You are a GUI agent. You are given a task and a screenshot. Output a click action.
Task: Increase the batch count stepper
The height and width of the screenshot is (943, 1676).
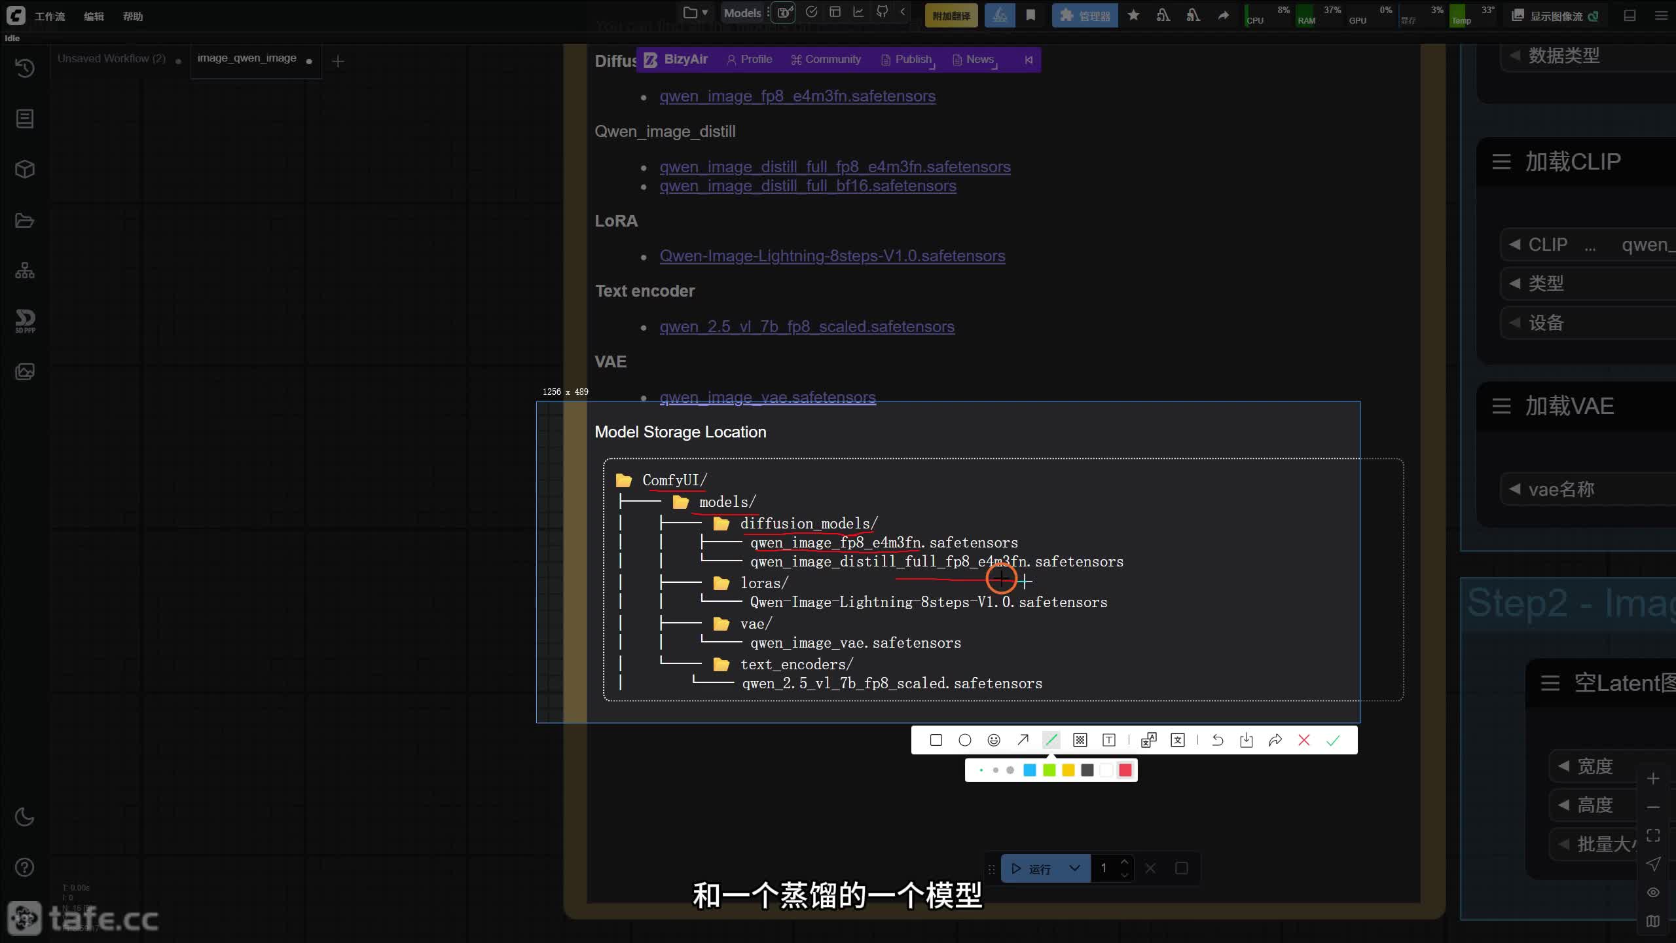click(1124, 862)
